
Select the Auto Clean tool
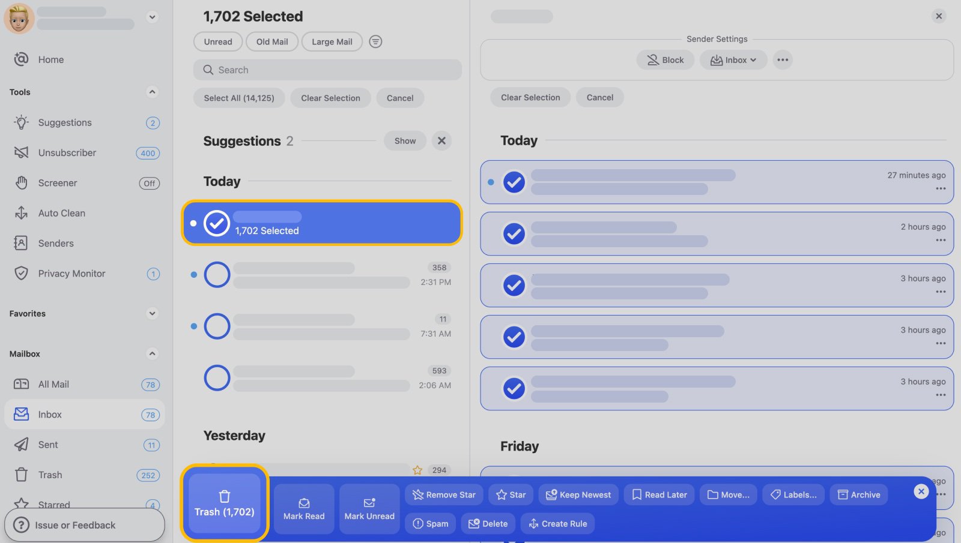[x=61, y=213]
